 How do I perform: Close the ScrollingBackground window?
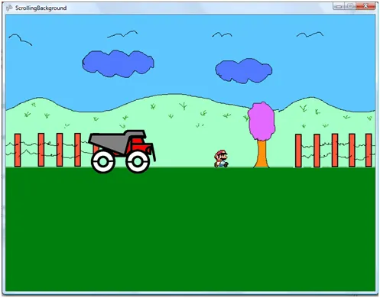[365, 6]
